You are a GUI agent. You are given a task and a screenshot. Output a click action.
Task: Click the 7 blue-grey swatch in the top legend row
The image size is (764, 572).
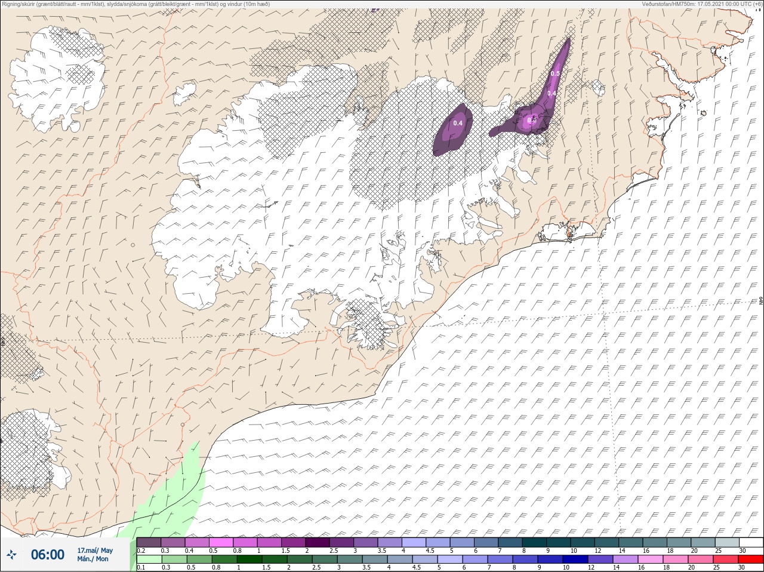[510, 543]
